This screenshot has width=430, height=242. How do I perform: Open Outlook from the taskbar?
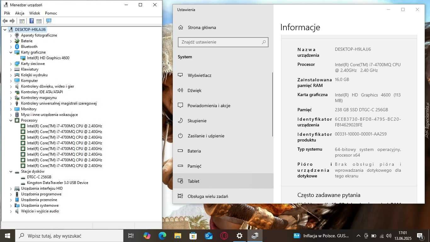pyautogui.click(x=209, y=236)
